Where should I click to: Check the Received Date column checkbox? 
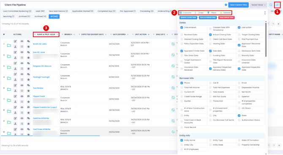pos(182,35)
